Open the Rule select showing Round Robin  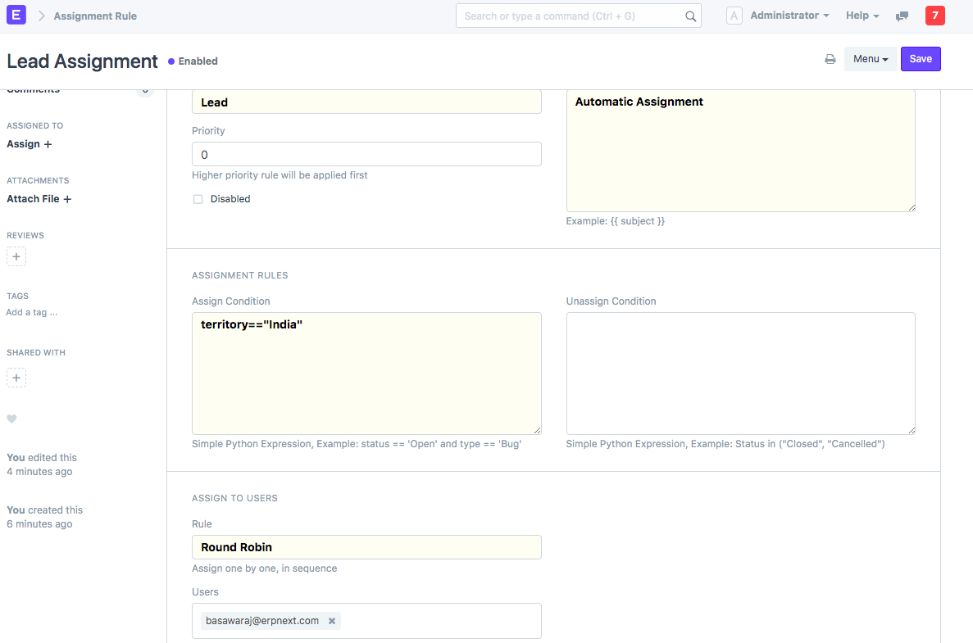click(x=366, y=547)
